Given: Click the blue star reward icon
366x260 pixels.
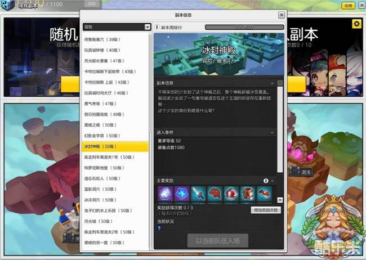Looking at the screenshot, I should (x=181, y=194).
